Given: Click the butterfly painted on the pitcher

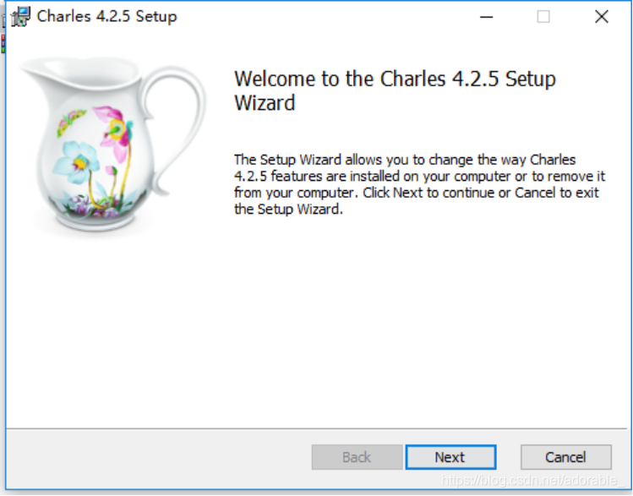Looking at the screenshot, I should (70, 121).
